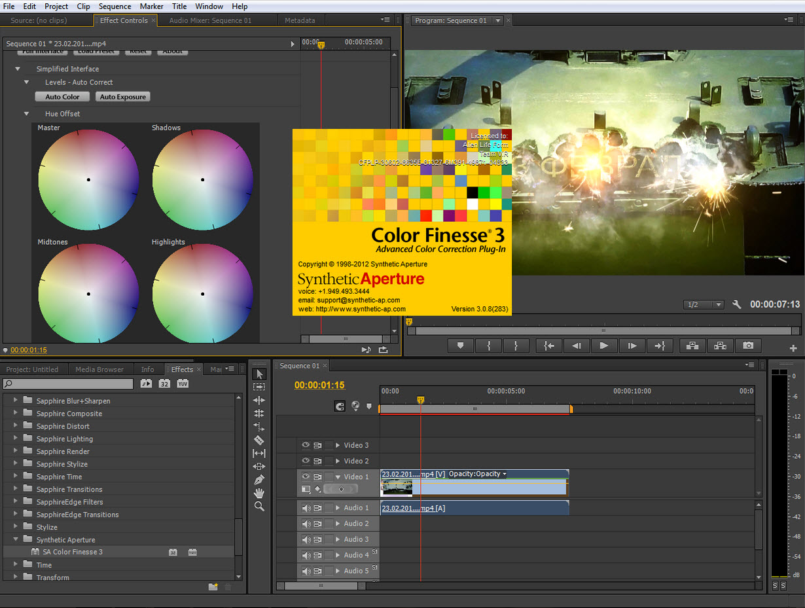Click the Lift button
The width and height of the screenshot is (805, 608).
click(x=692, y=346)
